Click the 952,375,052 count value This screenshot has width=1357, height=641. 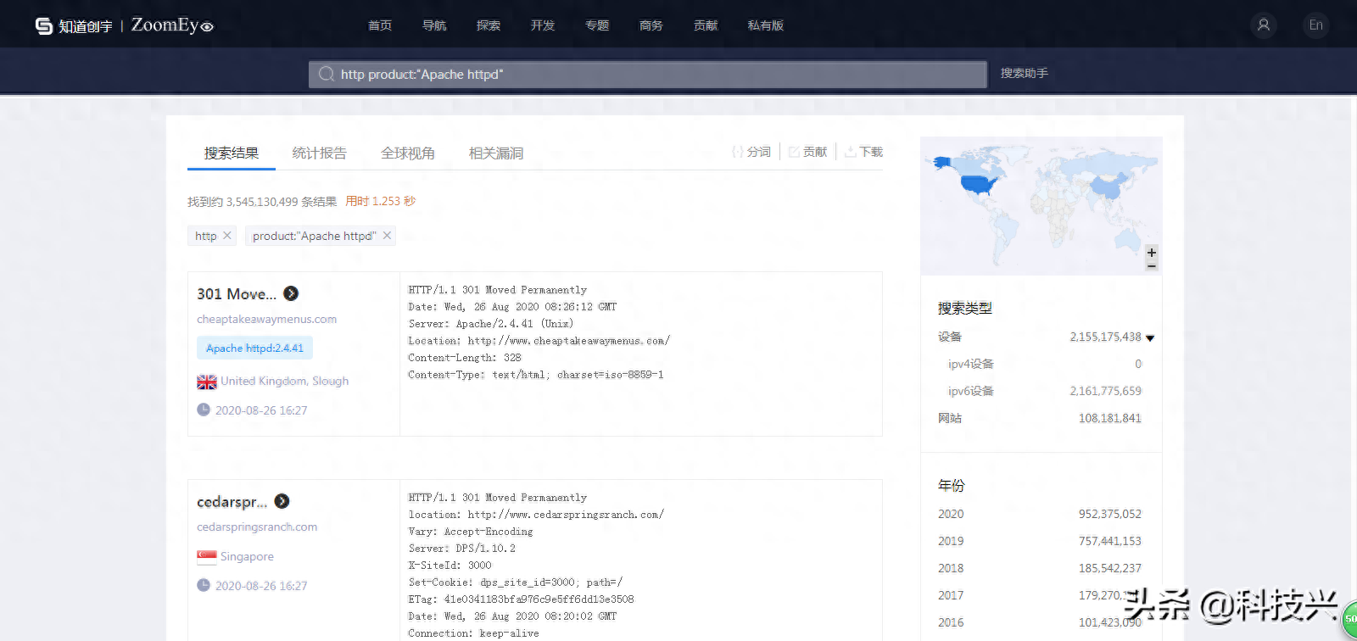point(1110,515)
